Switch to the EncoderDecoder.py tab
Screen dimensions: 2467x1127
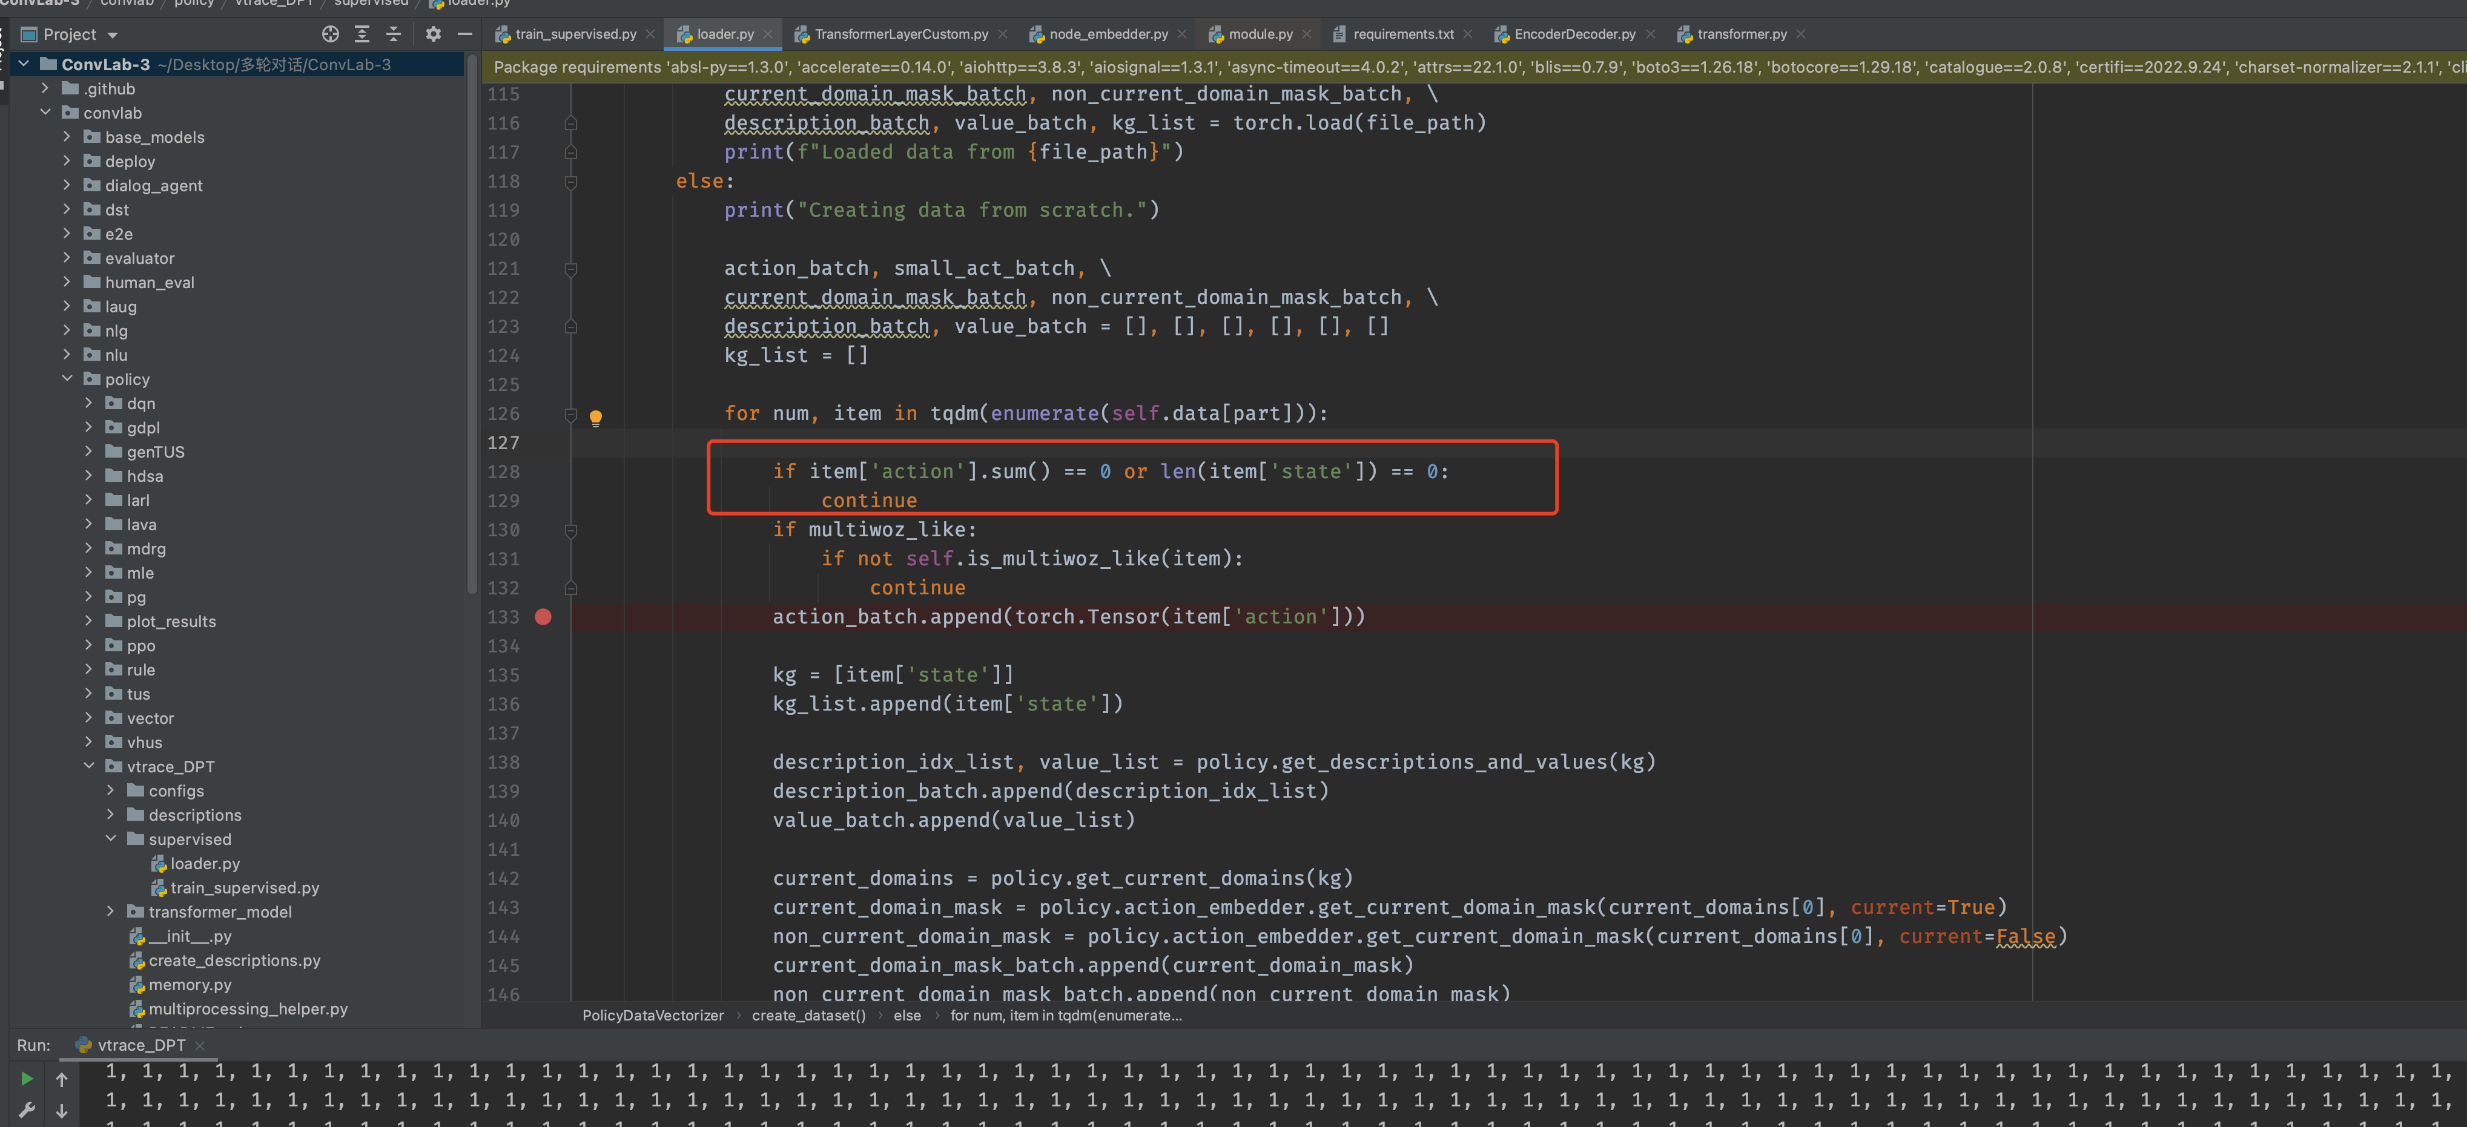point(1573,34)
